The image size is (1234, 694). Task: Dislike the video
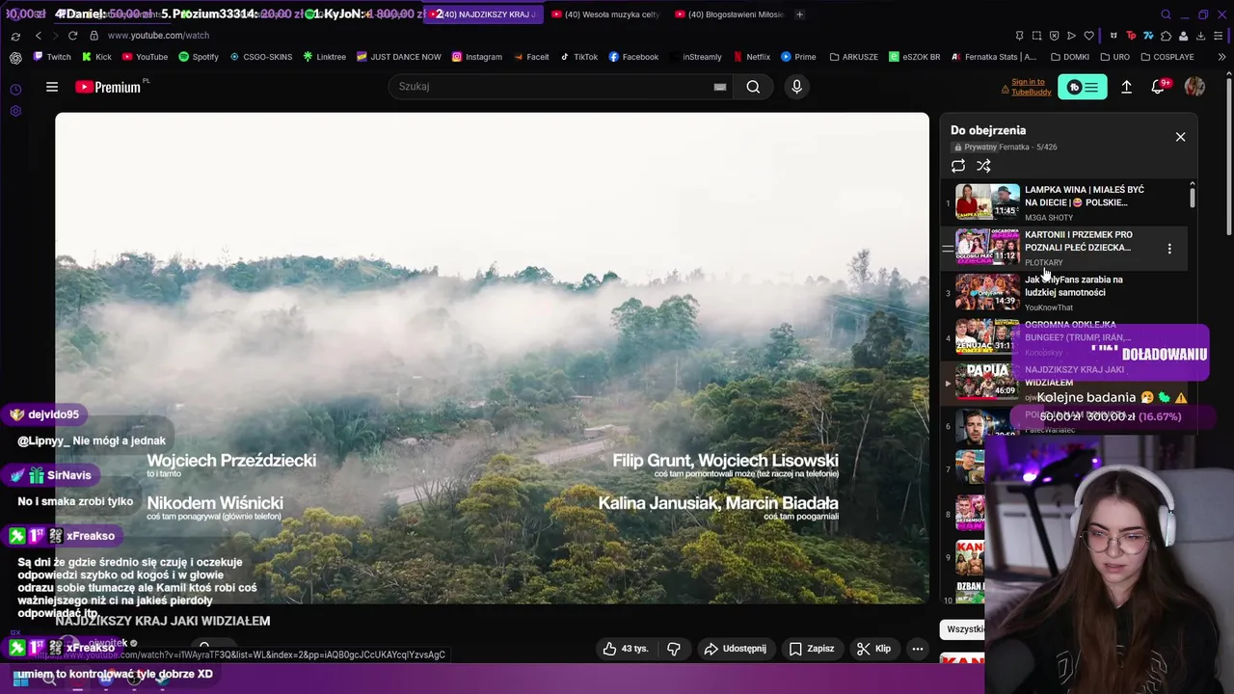(674, 649)
